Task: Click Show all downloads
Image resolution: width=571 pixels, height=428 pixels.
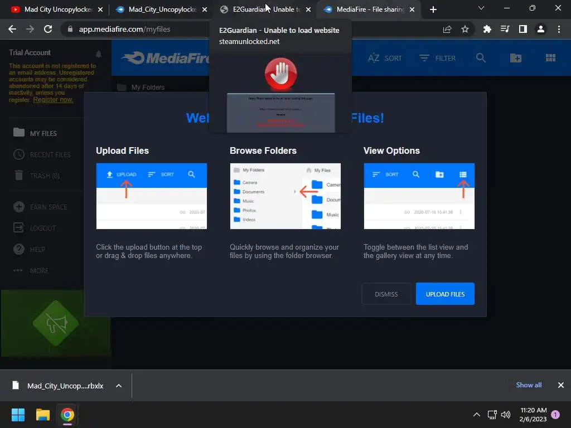Action: pos(529,385)
